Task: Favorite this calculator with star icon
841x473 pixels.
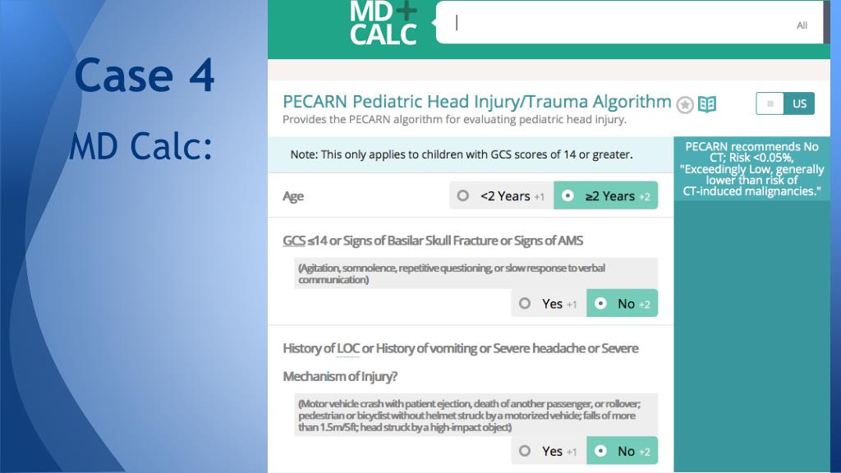Action: [685, 104]
